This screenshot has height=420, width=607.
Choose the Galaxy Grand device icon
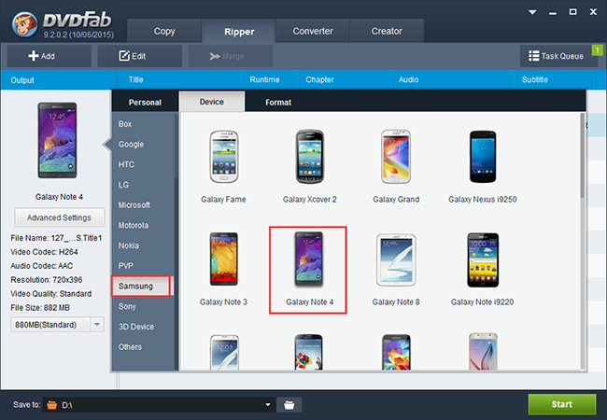tap(396, 157)
